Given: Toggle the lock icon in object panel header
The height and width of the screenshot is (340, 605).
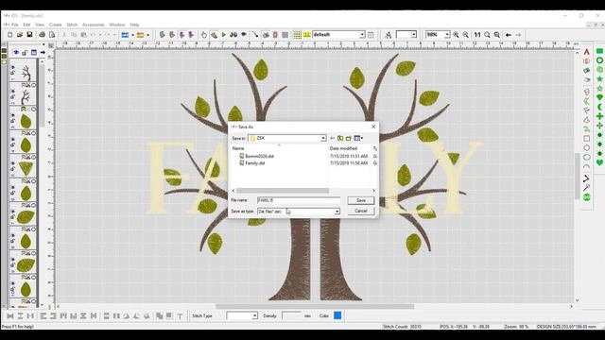Looking at the screenshot, I should click(25, 52).
